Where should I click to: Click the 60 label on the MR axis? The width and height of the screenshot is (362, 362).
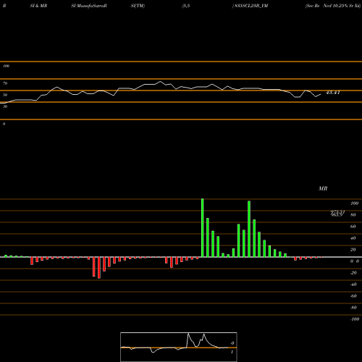pyautogui.click(x=353, y=227)
